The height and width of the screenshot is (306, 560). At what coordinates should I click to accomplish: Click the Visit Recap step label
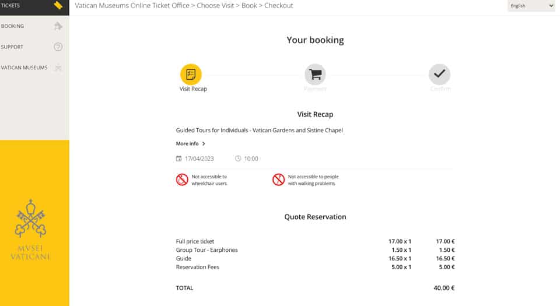[193, 89]
